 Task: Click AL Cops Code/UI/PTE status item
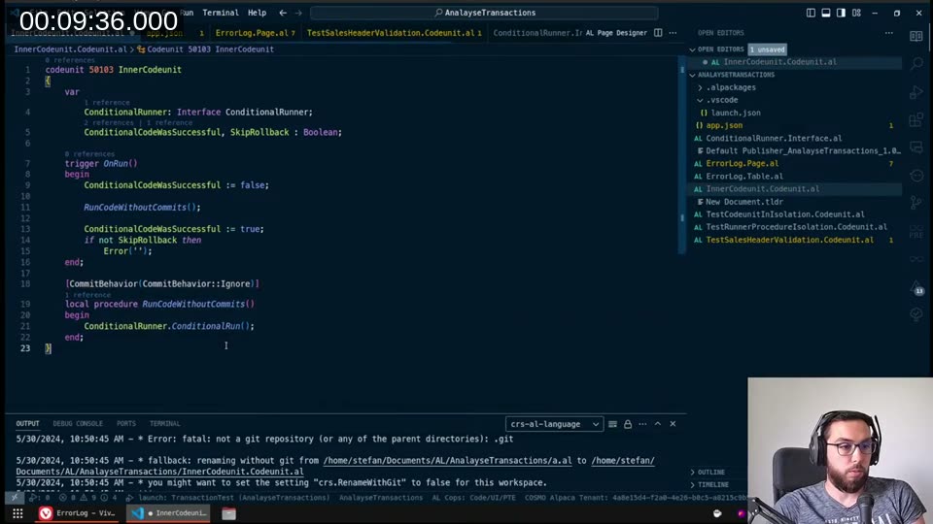click(473, 498)
